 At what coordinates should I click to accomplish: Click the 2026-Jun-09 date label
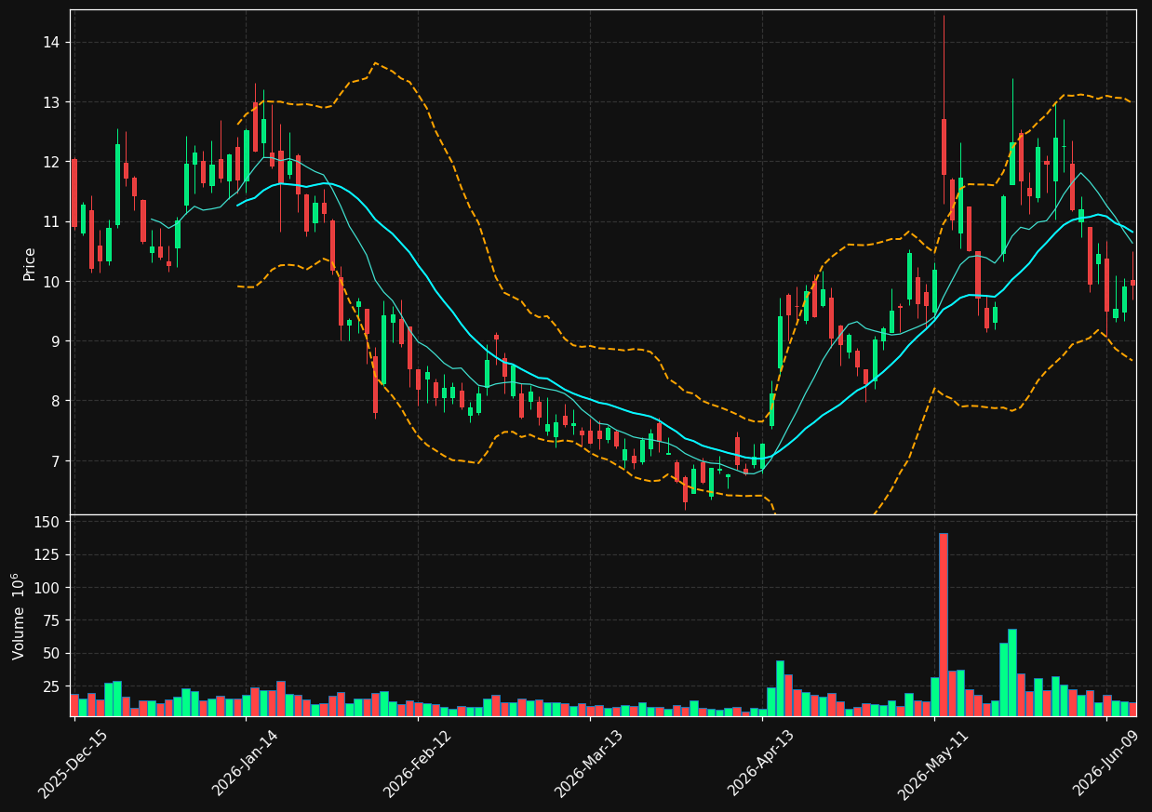pyautogui.click(x=1105, y=764)
